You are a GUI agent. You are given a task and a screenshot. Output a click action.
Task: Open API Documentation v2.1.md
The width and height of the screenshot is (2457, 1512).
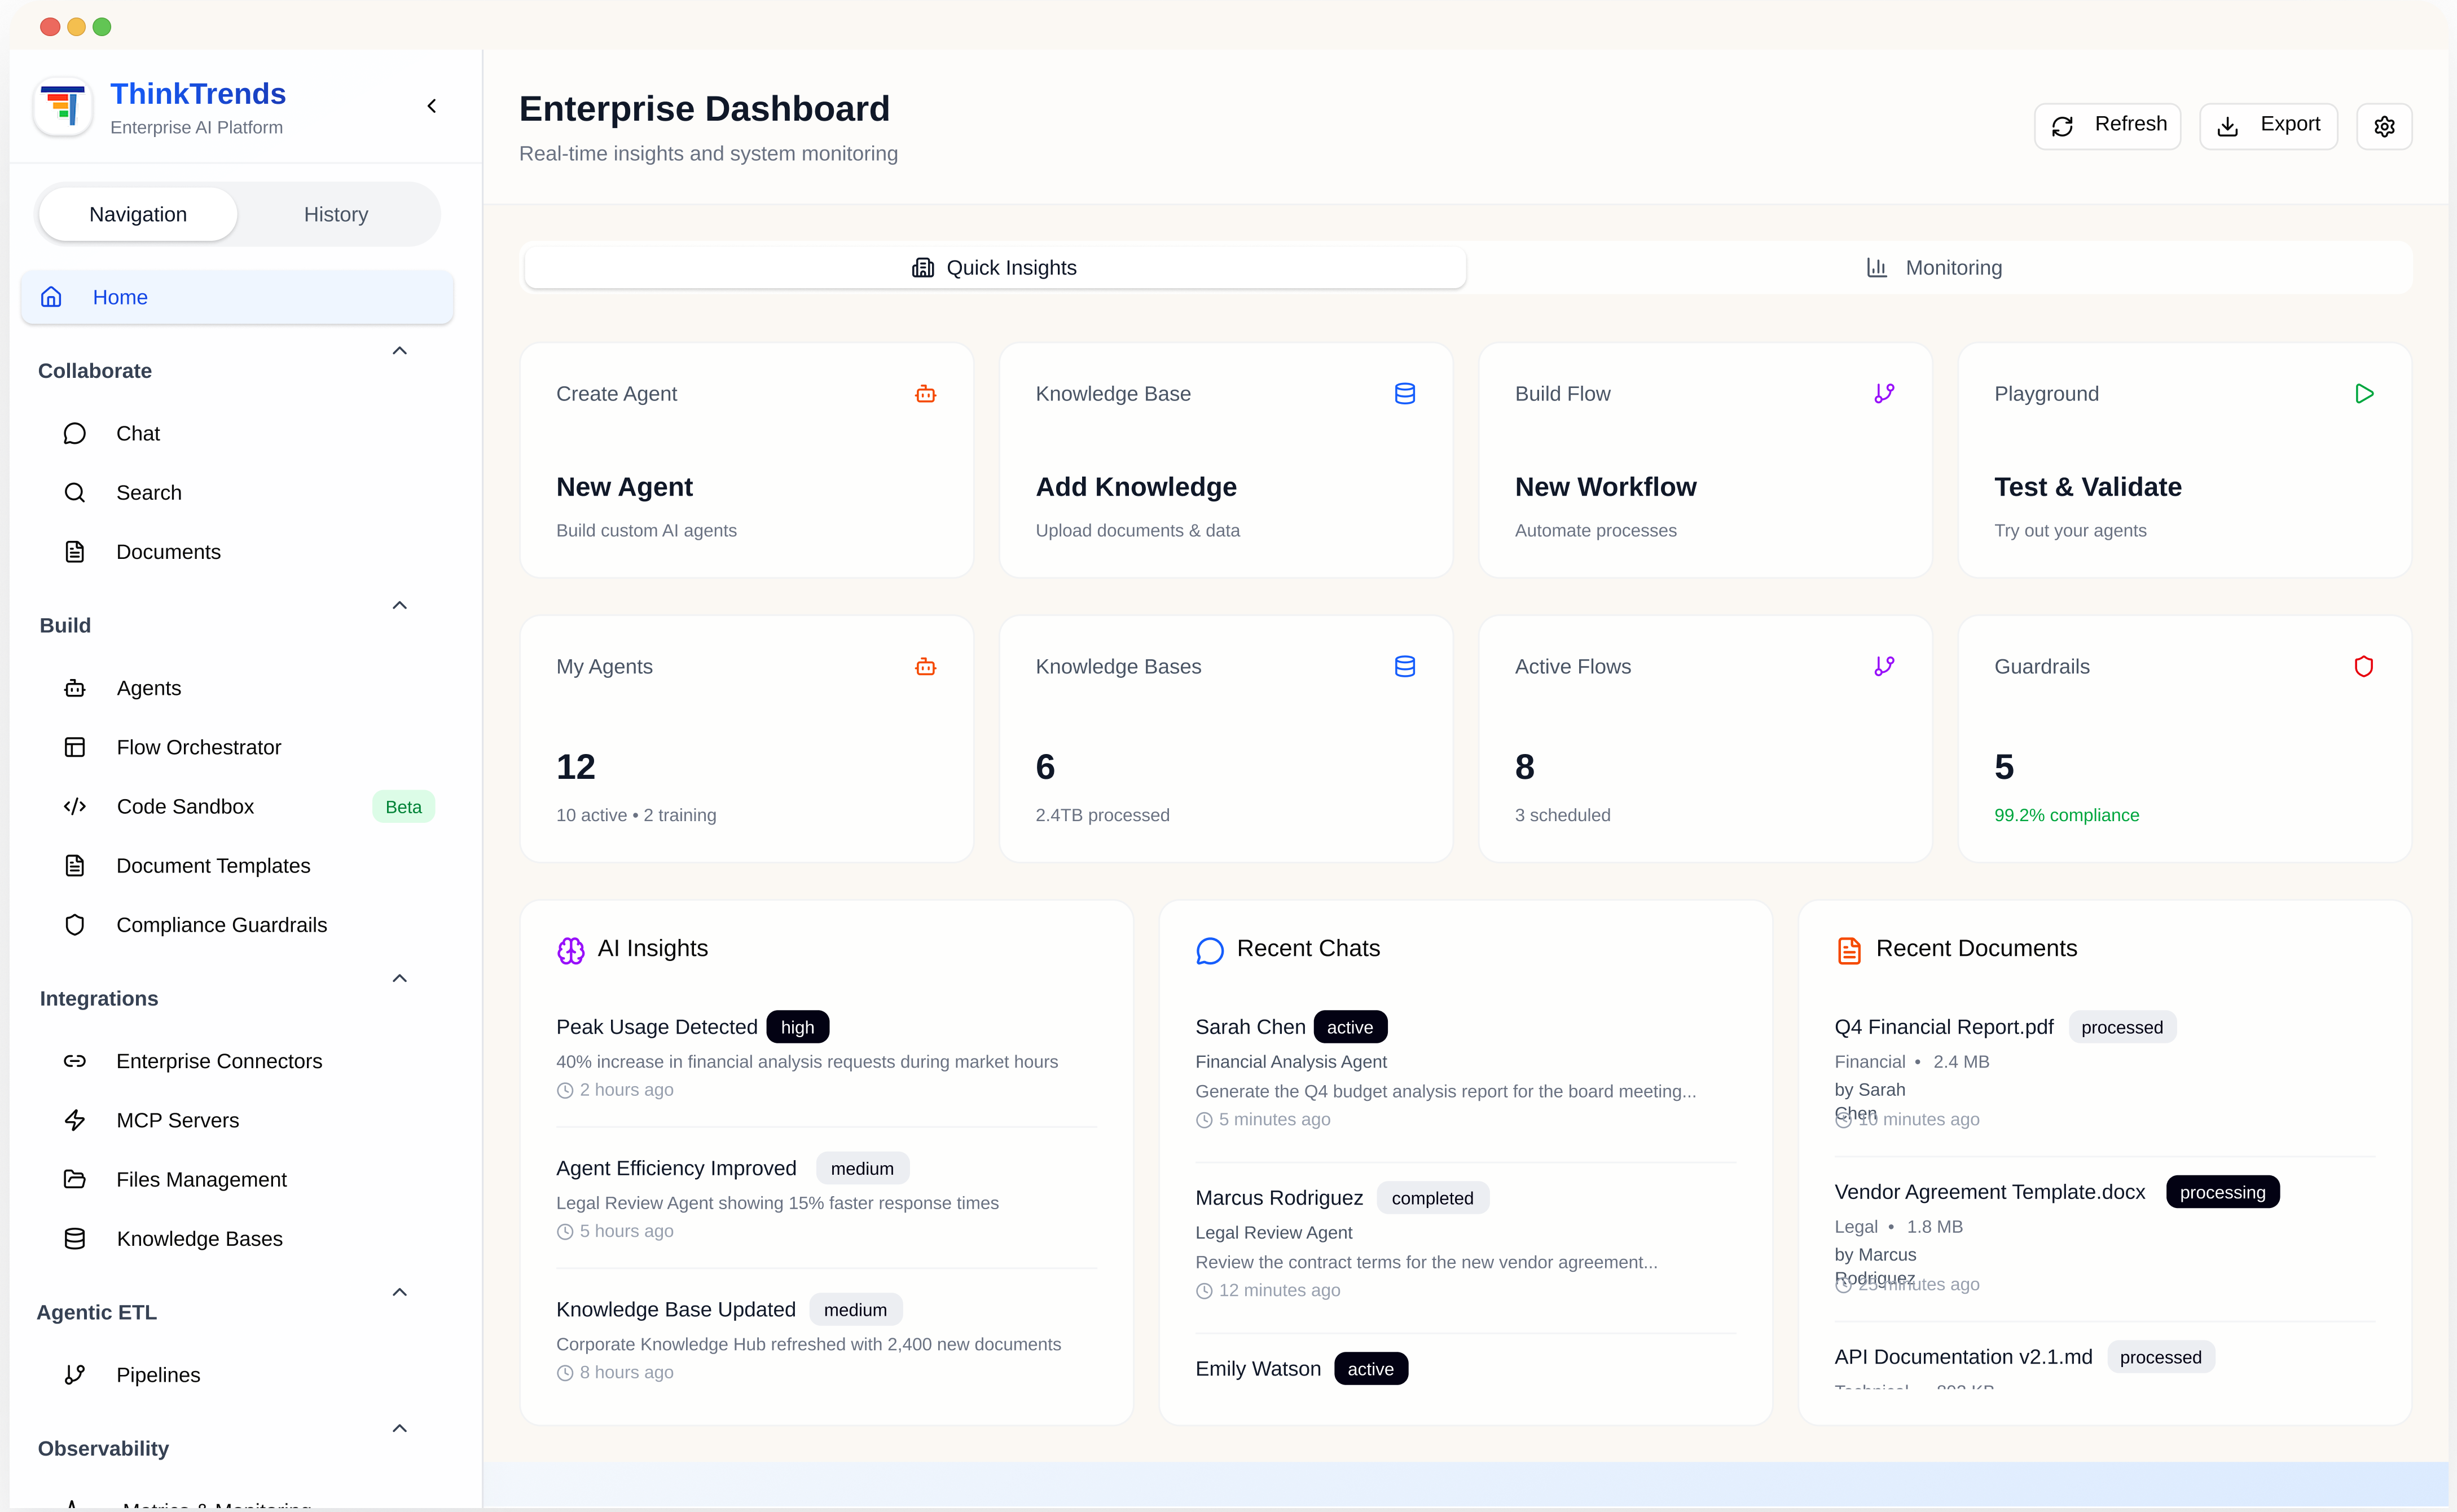coord(2105,1363)
